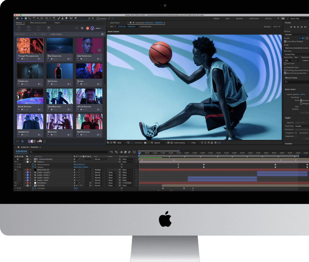Mute the UniversalAudio layer speaker
Image resolution: width=309 pixels, height=262 pixels.
point(18,159)
